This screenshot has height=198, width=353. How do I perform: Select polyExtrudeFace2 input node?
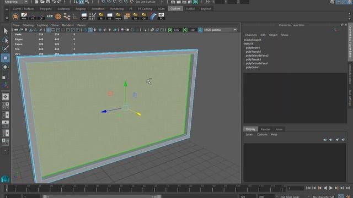click(x=257, y=56)
